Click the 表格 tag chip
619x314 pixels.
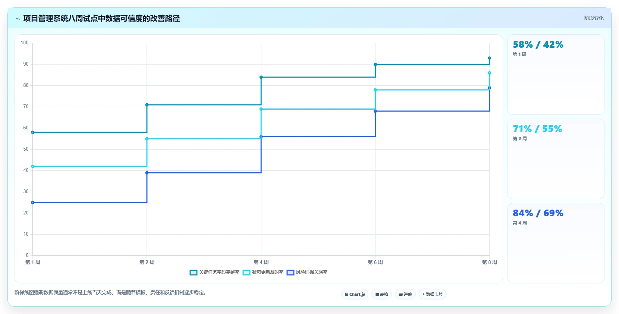[381, 294]
